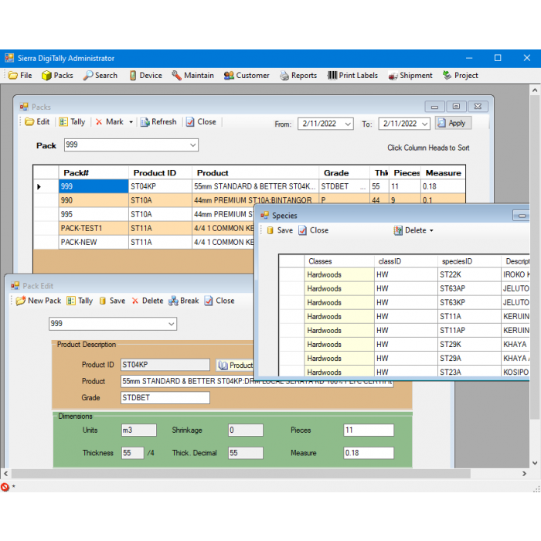The width and height of the screenshot is (541, 541).
Task: Click the Apply button
Action: [452, 123]
